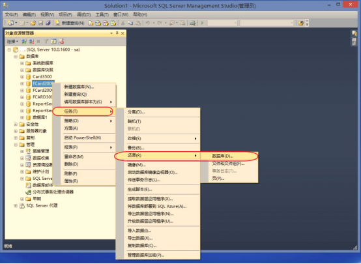This screenshot has height=264, width=361.
Task: Open the 对象资源管理器 window position dropdown
Action: [111, 33]
